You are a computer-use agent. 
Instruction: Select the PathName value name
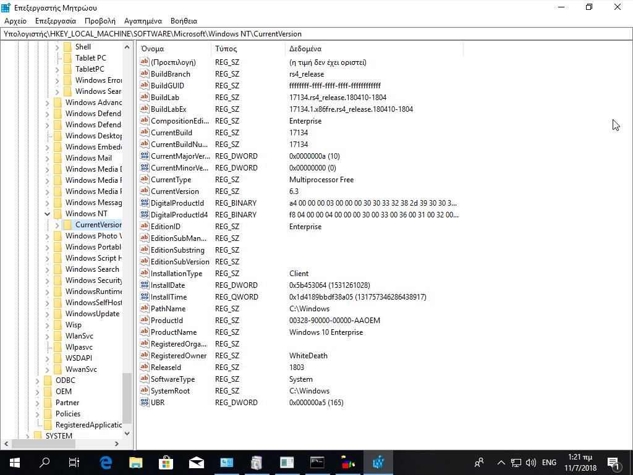(168, 309)
